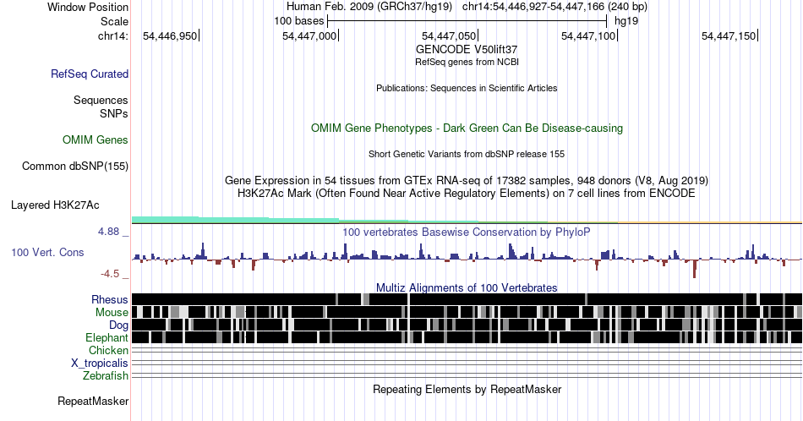Click the chr14:54,446,927-54,447,166 coordinates text
The height and width of the screenshot is (421, 803).
[x=554, y=7]
